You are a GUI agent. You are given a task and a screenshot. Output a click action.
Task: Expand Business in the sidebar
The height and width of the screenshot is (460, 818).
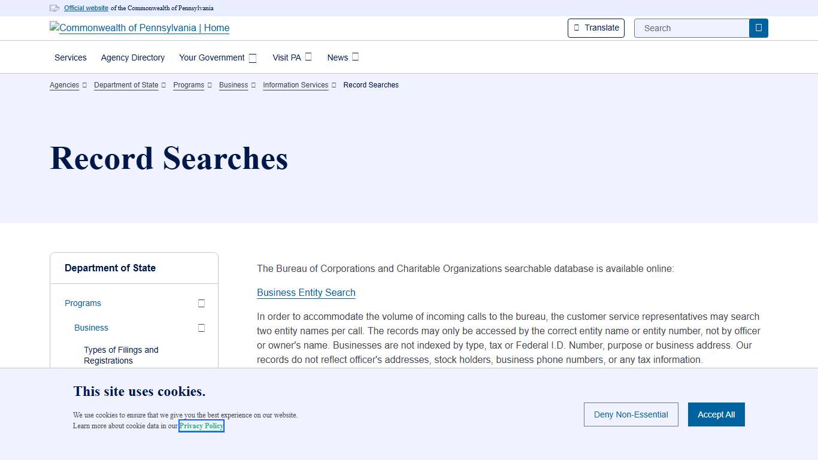coord(201,328)
